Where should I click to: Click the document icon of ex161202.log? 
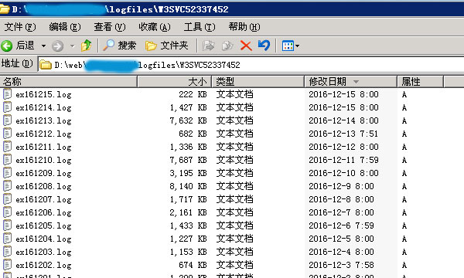point(8,264)
